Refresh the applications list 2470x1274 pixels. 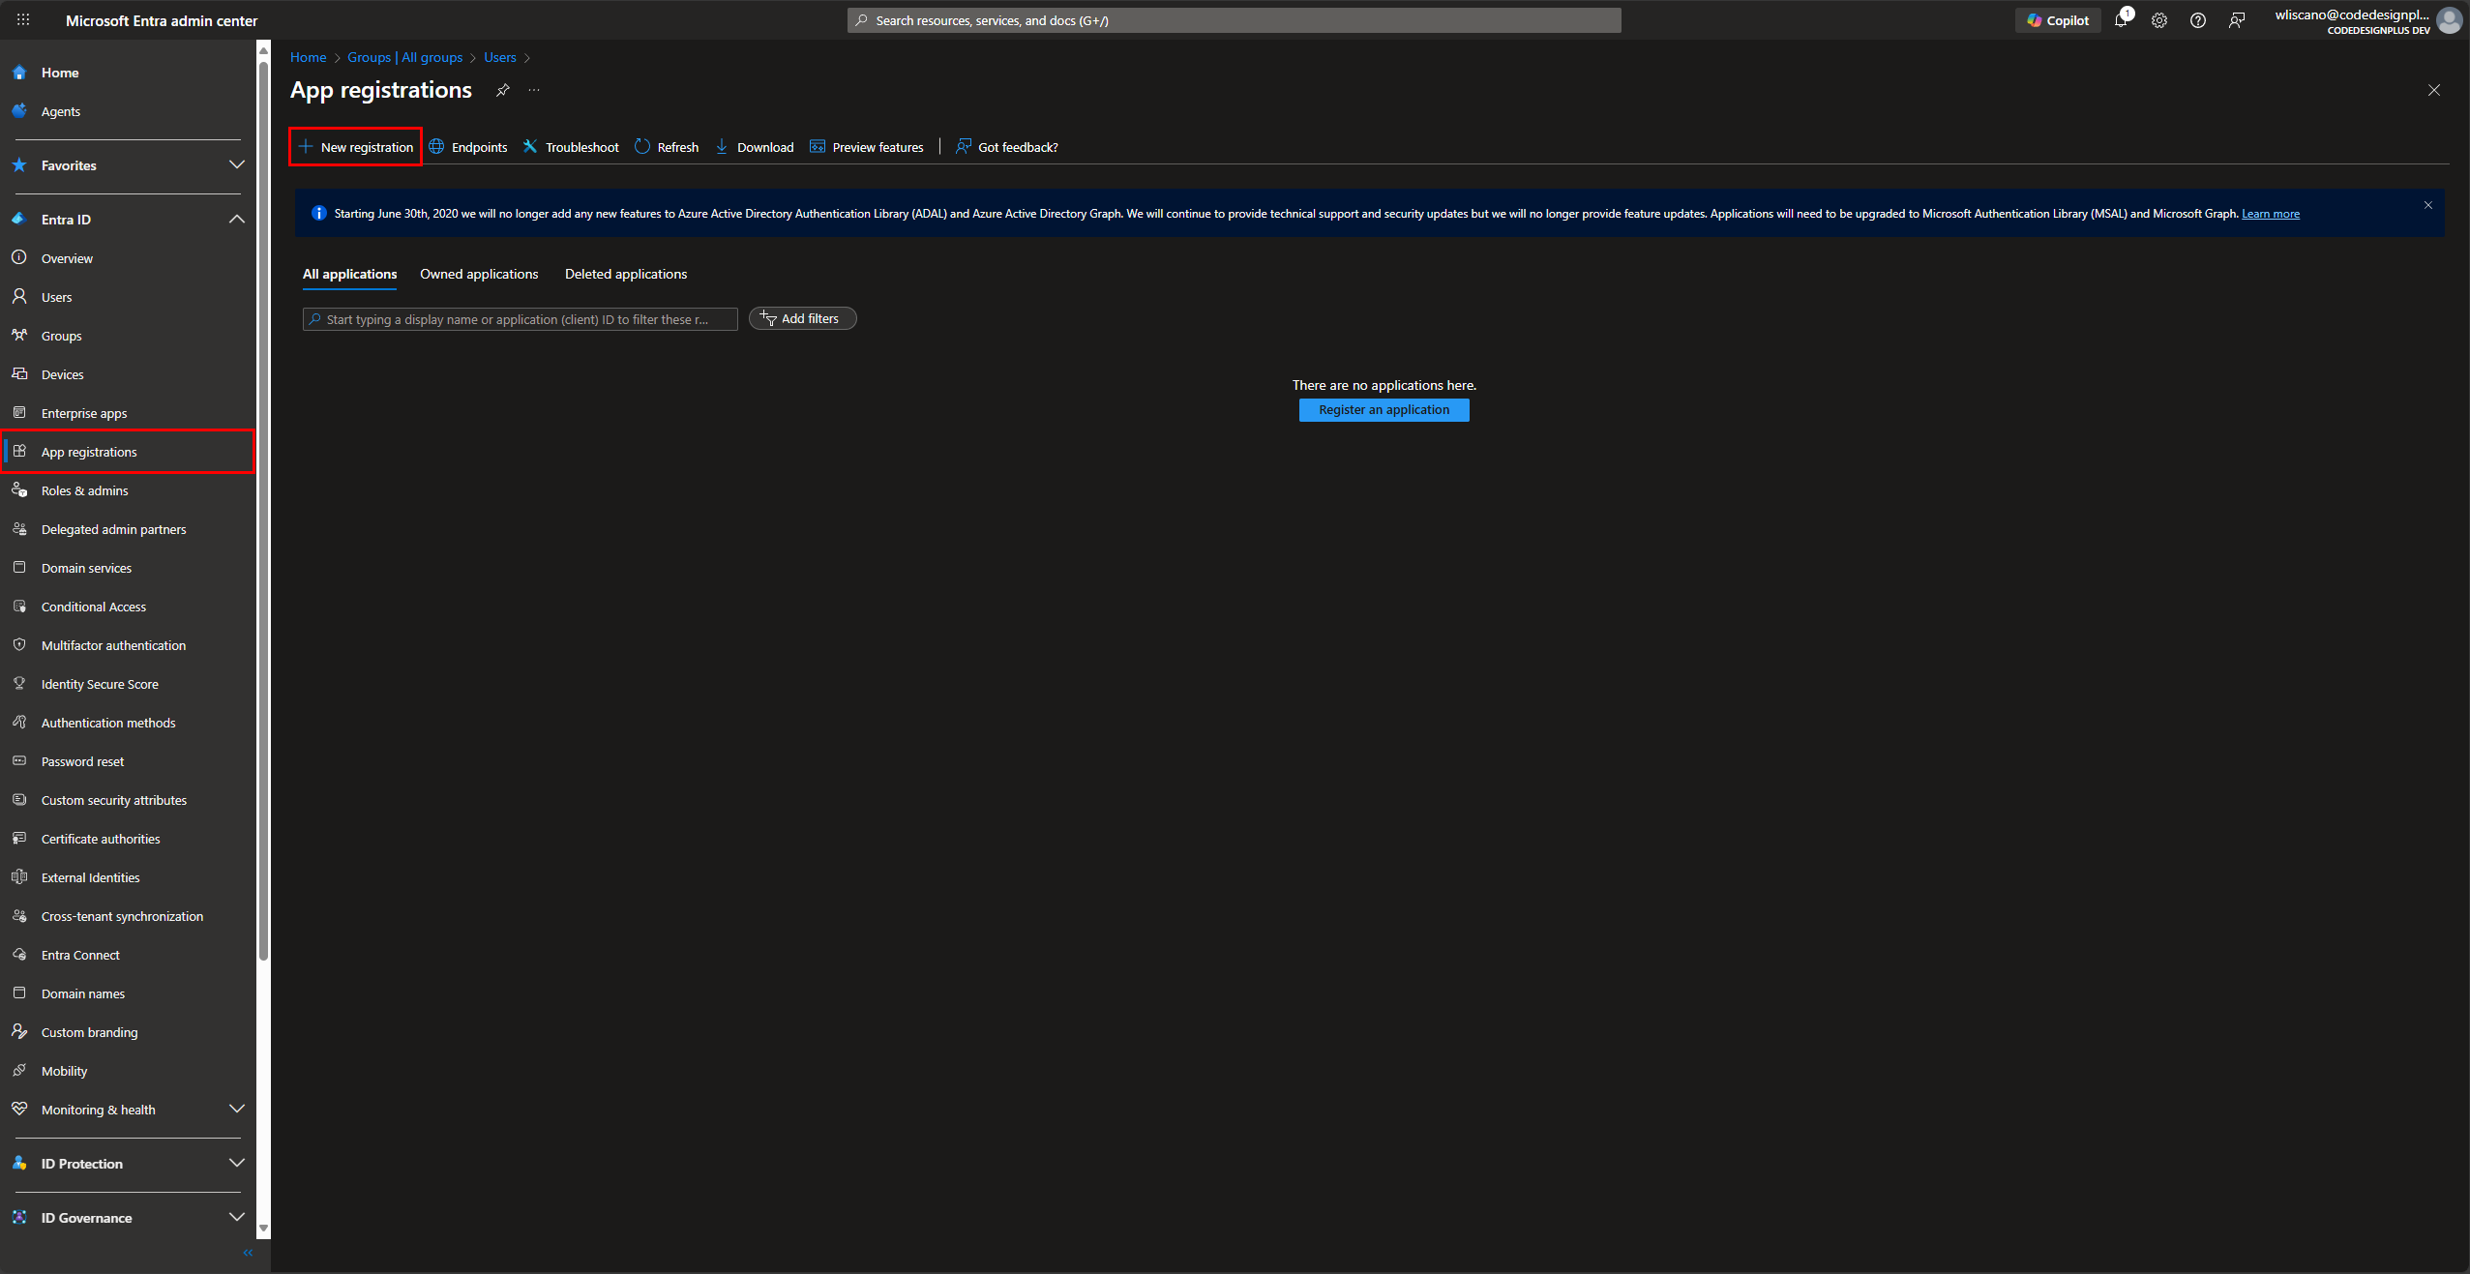click(x=667, y=147)
